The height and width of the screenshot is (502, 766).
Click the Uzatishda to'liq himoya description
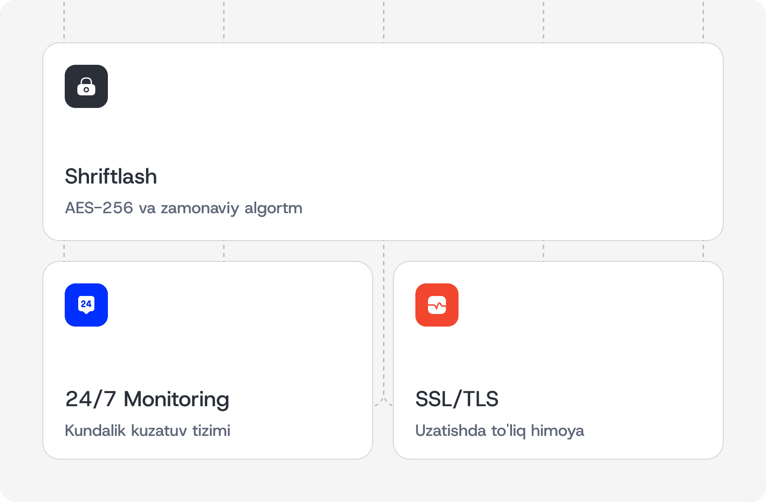click(500, 431)
